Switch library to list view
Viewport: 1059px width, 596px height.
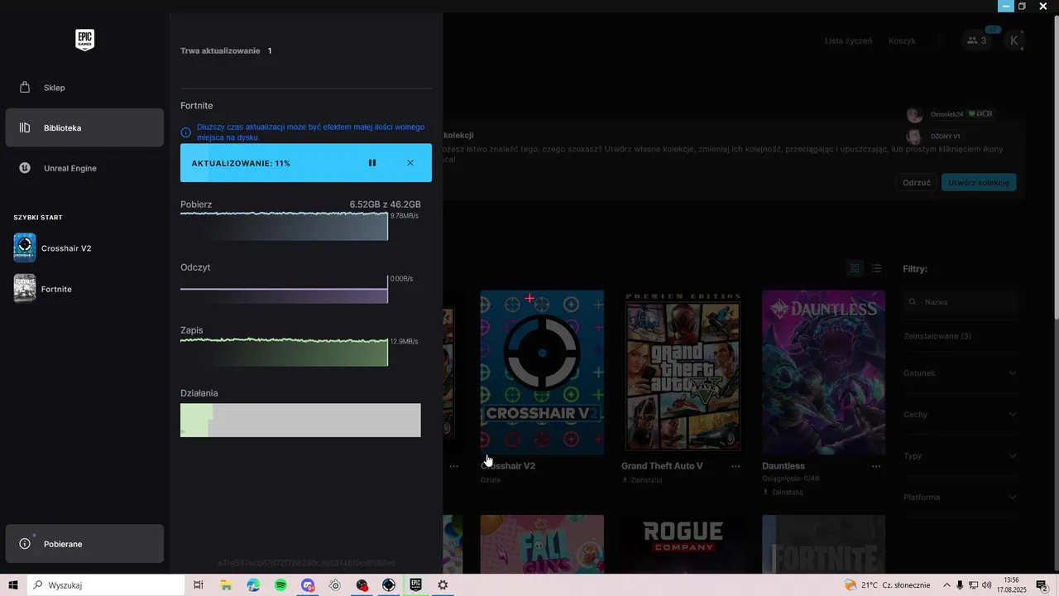(877, 268)
